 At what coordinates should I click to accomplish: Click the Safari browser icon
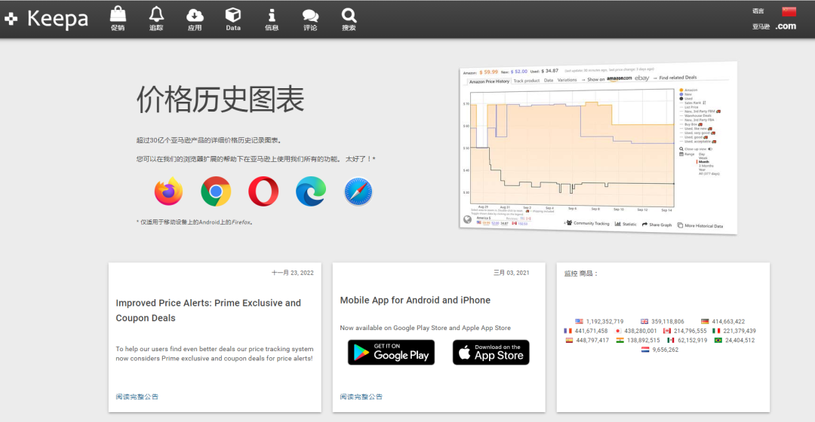click(x=358, y=191)
